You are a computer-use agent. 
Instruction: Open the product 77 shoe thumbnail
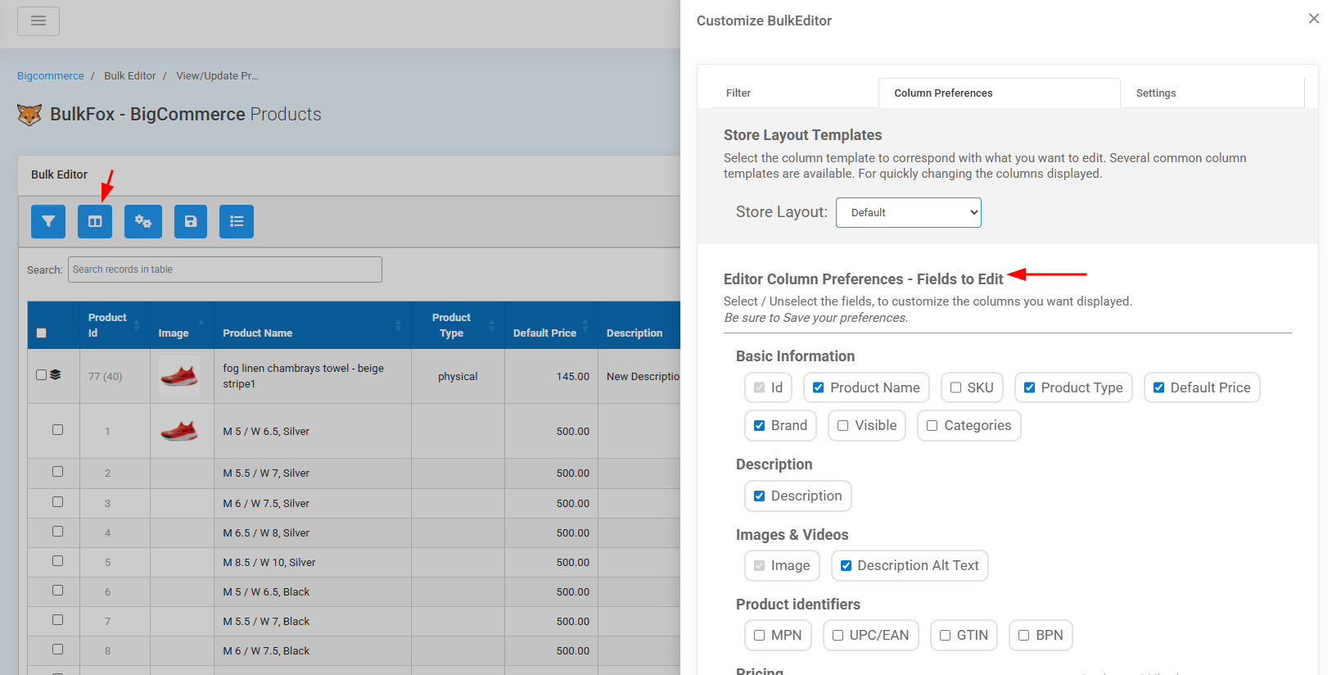tap(179, 376)
